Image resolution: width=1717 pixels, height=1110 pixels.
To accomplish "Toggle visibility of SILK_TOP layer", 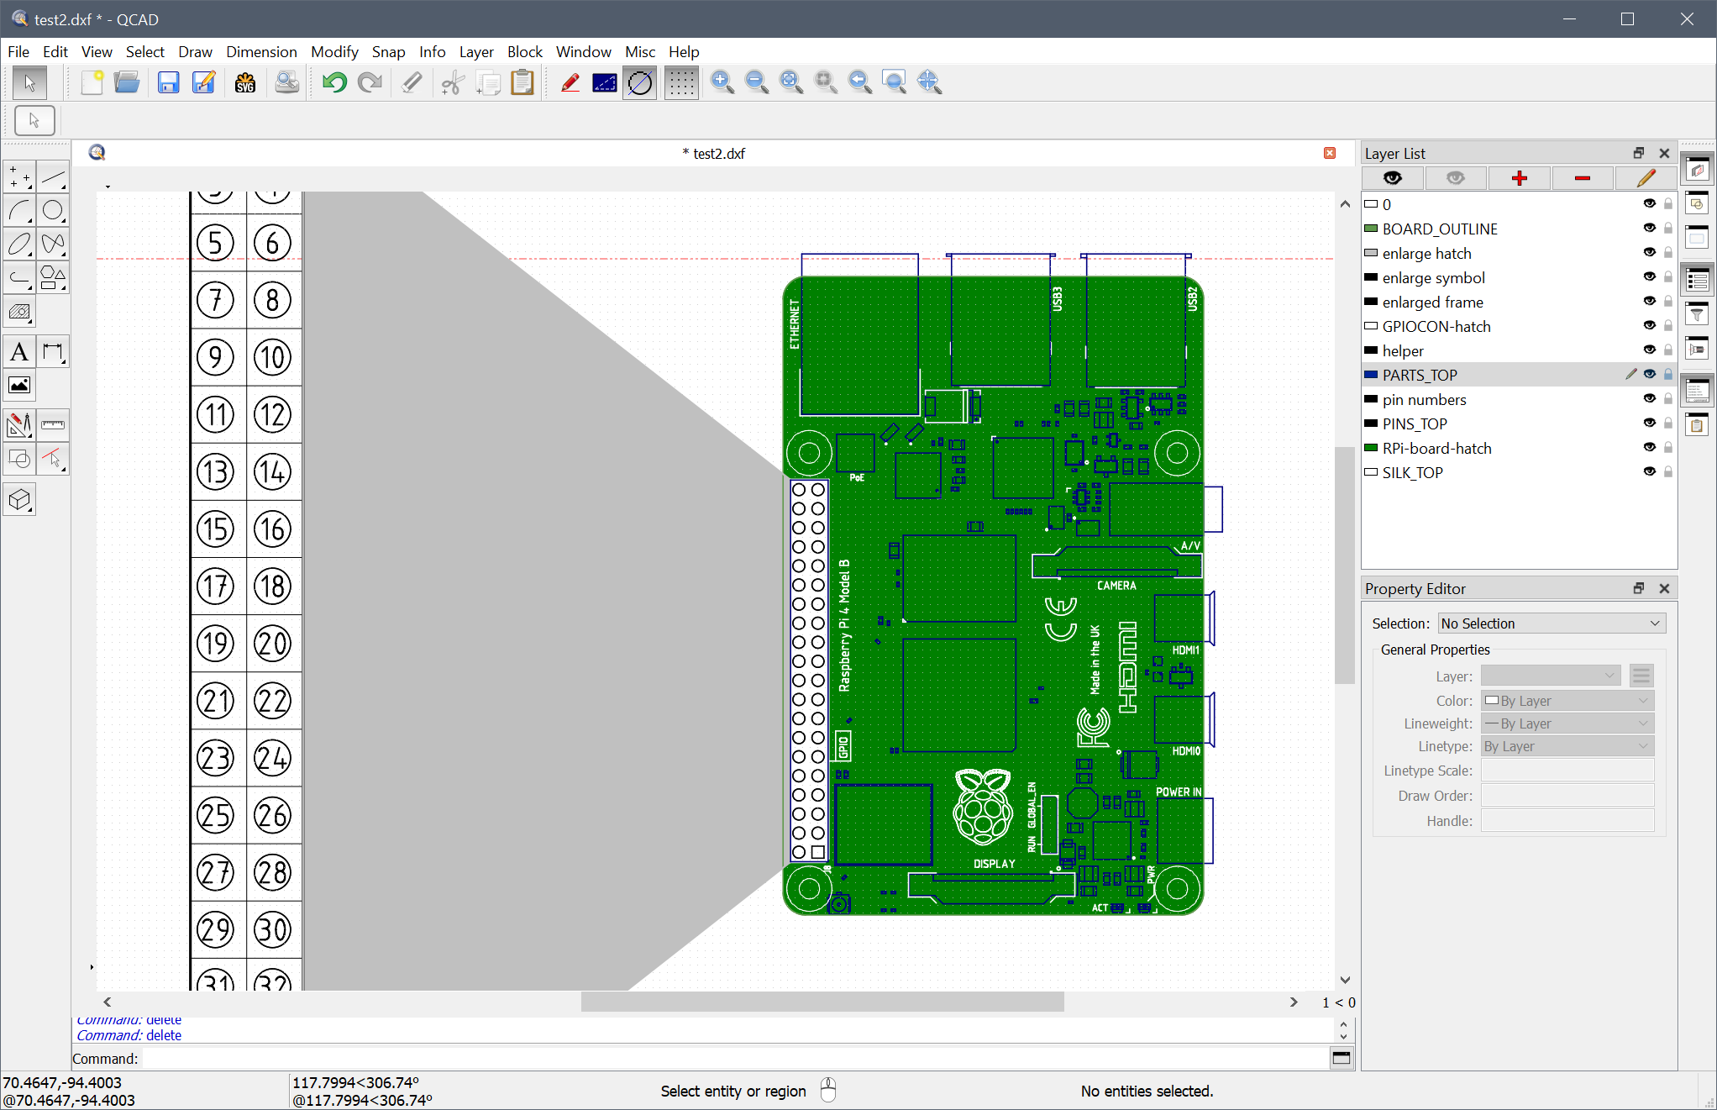I will pos(1649,472).
